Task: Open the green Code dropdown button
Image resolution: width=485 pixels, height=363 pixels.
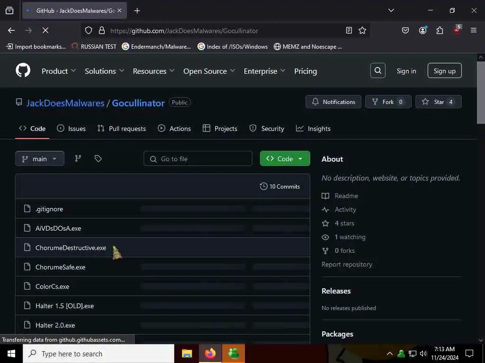Action: point(285,159)
